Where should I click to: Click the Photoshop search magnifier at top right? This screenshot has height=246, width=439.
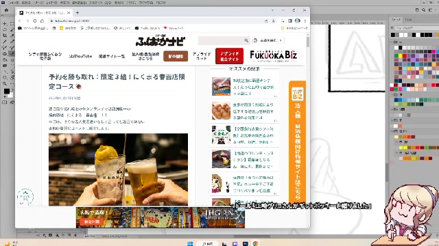(x=424, y=10)
